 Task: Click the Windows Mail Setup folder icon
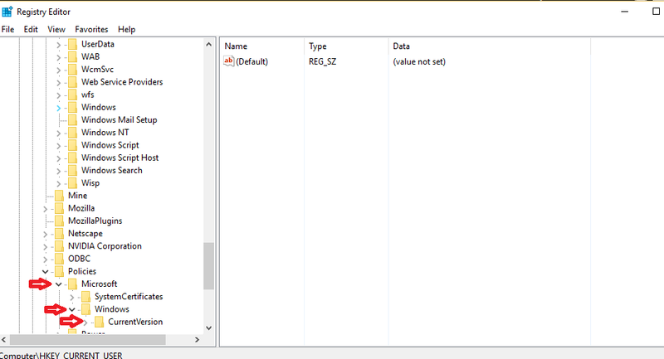[73, 120]
